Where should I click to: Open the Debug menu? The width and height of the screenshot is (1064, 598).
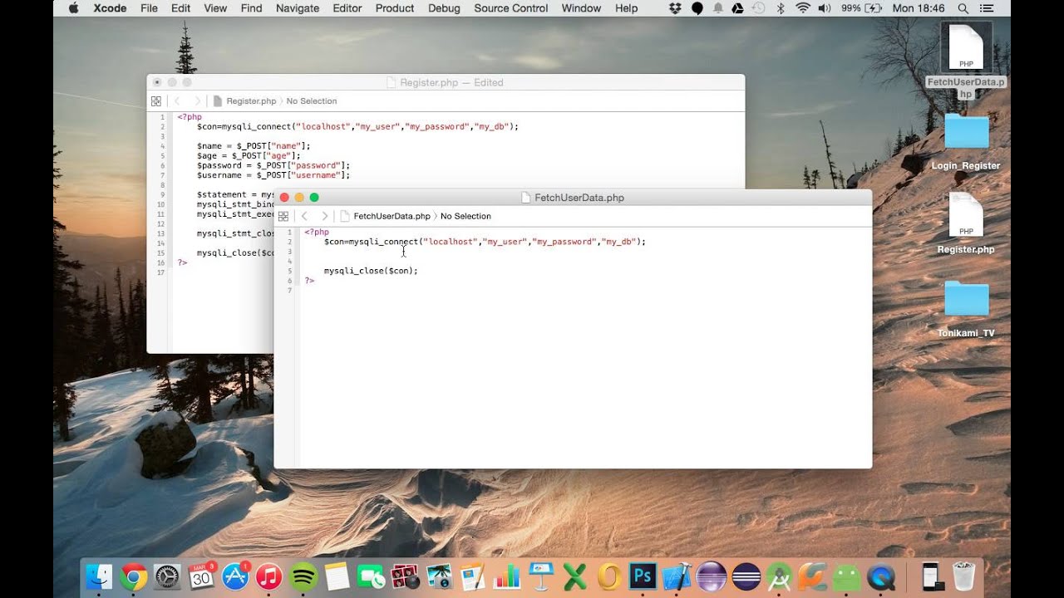pos(444,8)
